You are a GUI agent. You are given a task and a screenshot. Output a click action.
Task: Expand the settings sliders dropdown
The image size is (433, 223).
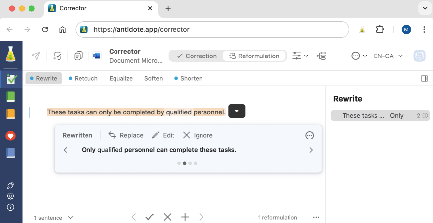300,56
